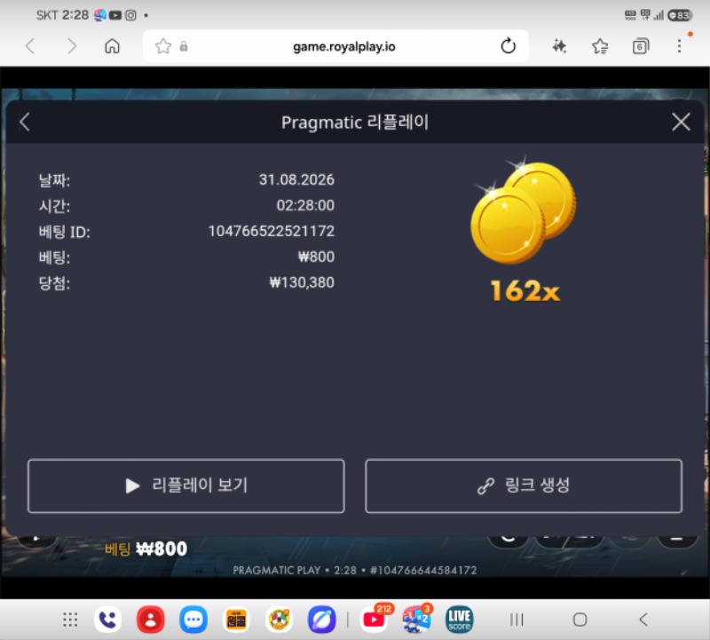Open the soccer ball app icon
This screenshot has height=640, width=710.
[x=279, y=620]
